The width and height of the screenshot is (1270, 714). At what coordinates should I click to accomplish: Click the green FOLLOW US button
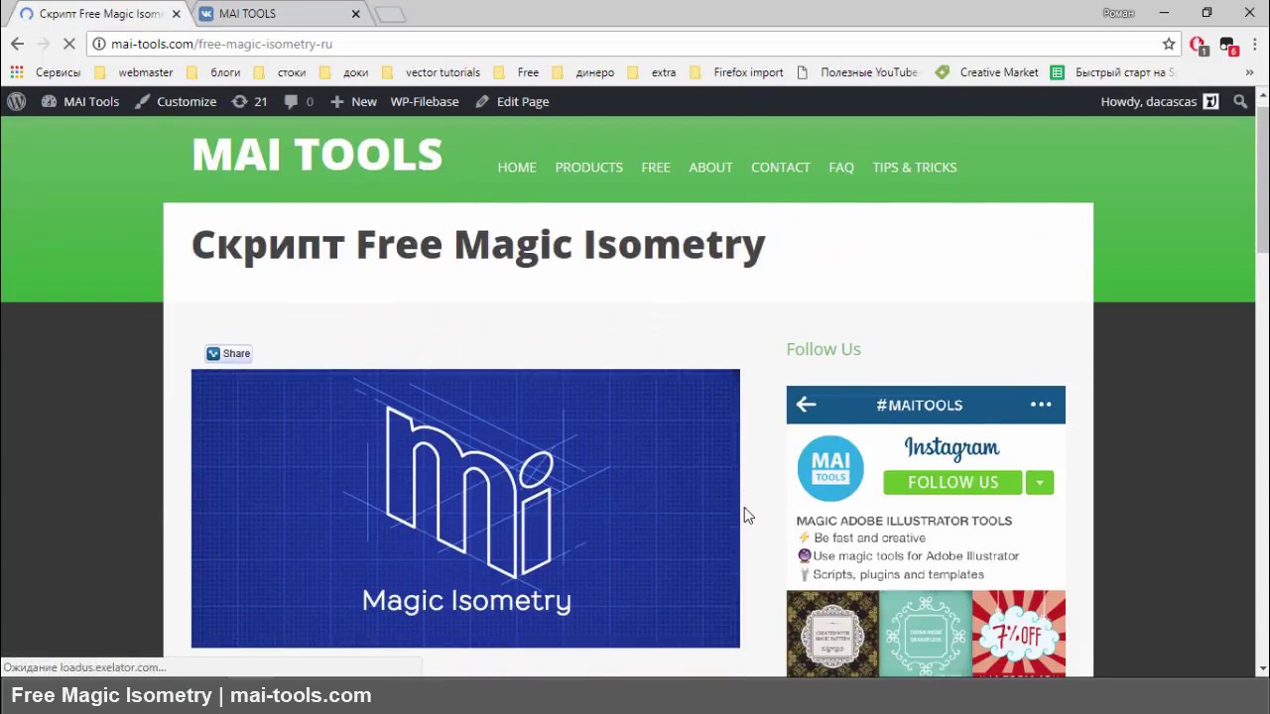952,482
